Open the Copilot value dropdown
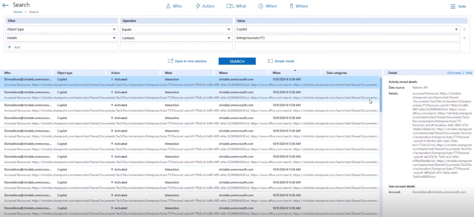The width and height of the screenshot is (474, 217). [456, 30]
